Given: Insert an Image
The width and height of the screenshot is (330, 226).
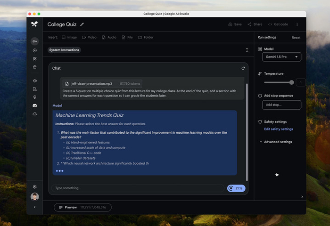Looking at the screenshot, I should point(69,37).
